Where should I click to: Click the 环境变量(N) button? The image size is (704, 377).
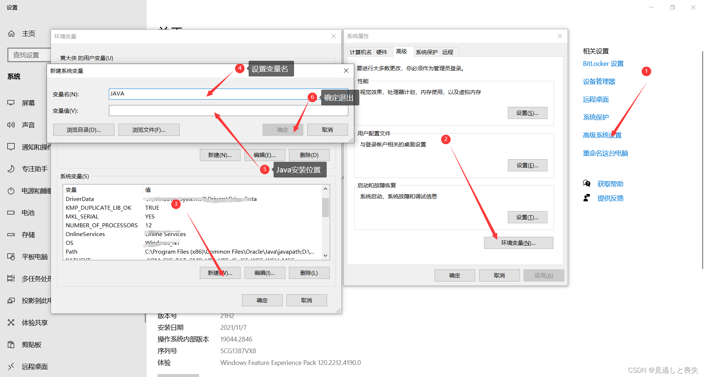[x=518, y=243]
